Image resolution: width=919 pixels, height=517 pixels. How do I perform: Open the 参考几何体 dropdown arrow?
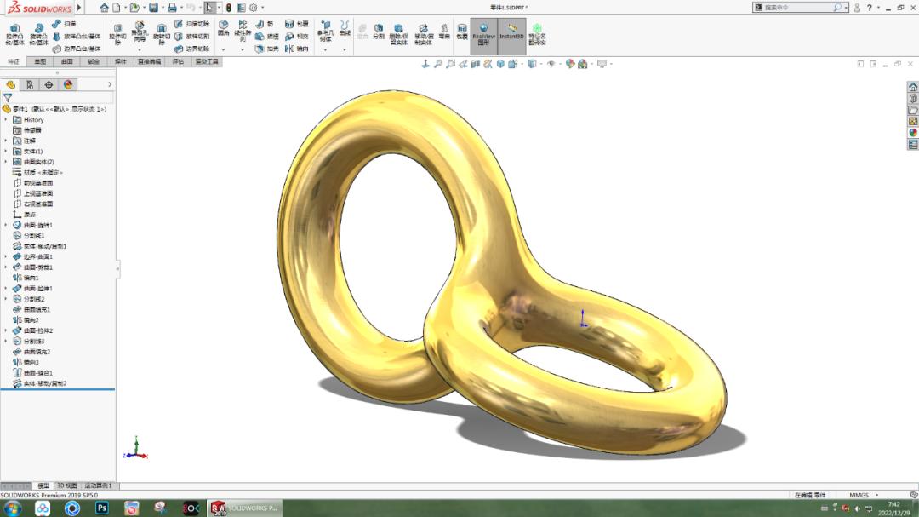click(324, 50)
